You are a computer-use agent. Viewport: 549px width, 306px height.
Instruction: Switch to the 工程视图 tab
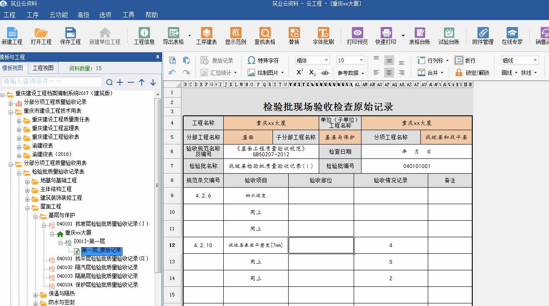pos(44,68)
